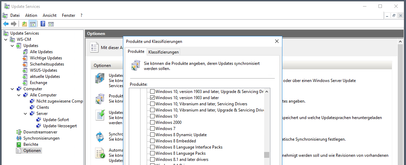
Task: Open the ? help menu
Action: click(81, 15)
